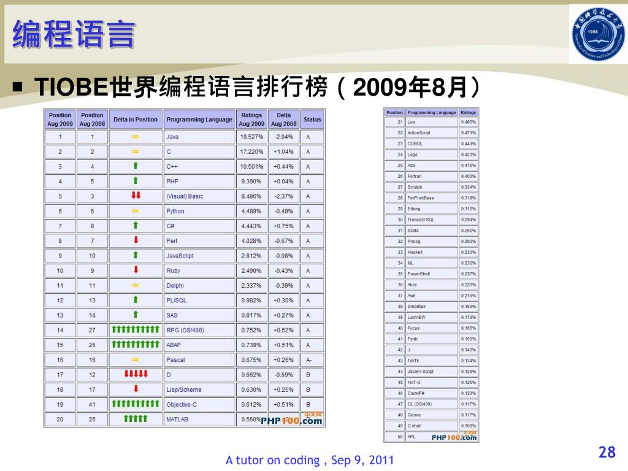This screenshot has height=471, width=628.
Task: Click the university emblem logo dated 1958
Action: point(597,35)
